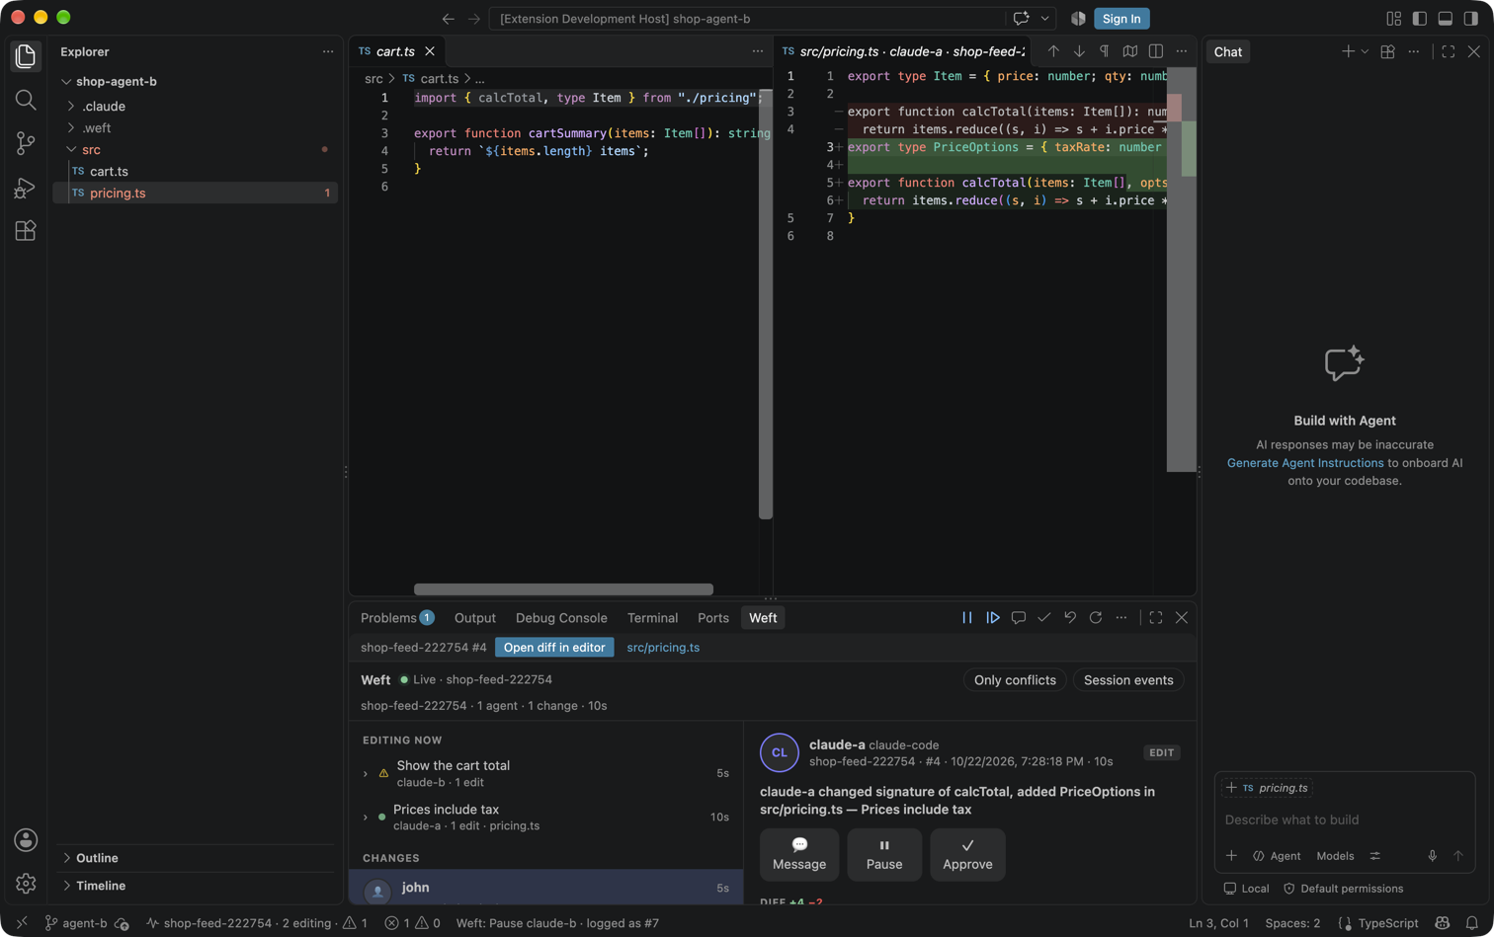Click the resume icon in Weft toolbar

[x=993, y=618]
